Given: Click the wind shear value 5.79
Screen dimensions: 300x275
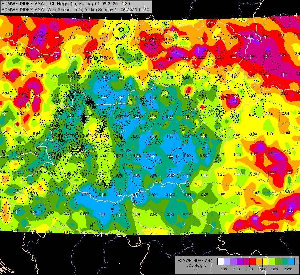Looking at the screenshot, I should click(x=169, y=78).
